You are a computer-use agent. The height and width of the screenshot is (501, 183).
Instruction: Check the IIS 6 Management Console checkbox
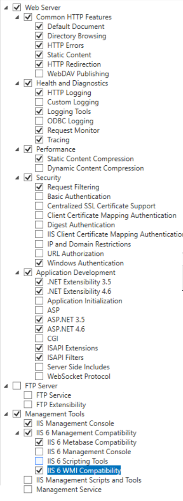(39, 451)
